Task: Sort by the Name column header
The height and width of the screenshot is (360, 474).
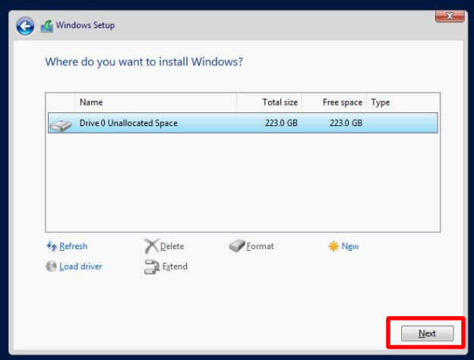Action: (x=156, y=103)
